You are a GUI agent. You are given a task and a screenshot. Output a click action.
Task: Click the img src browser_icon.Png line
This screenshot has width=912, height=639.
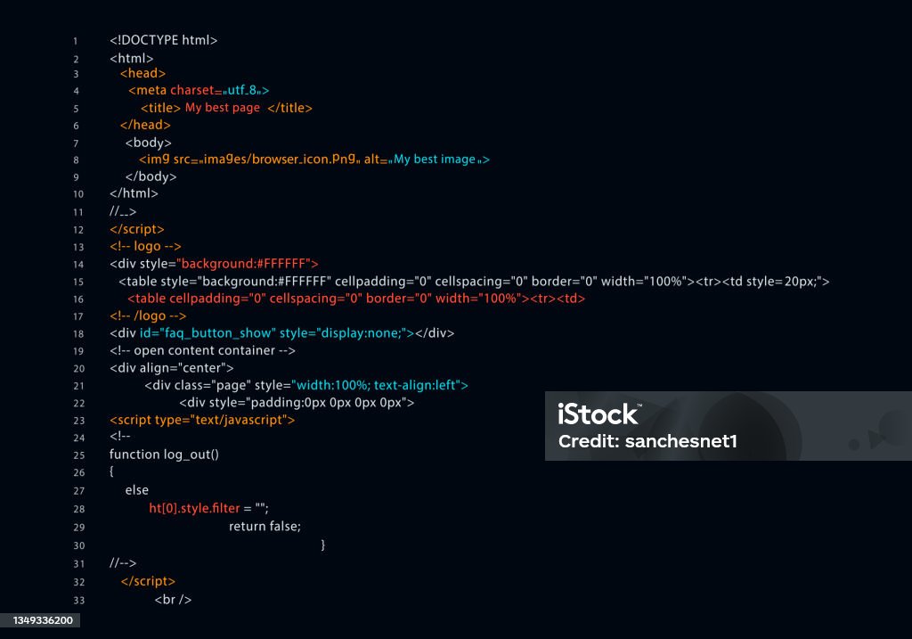click(x=314, y=160)
